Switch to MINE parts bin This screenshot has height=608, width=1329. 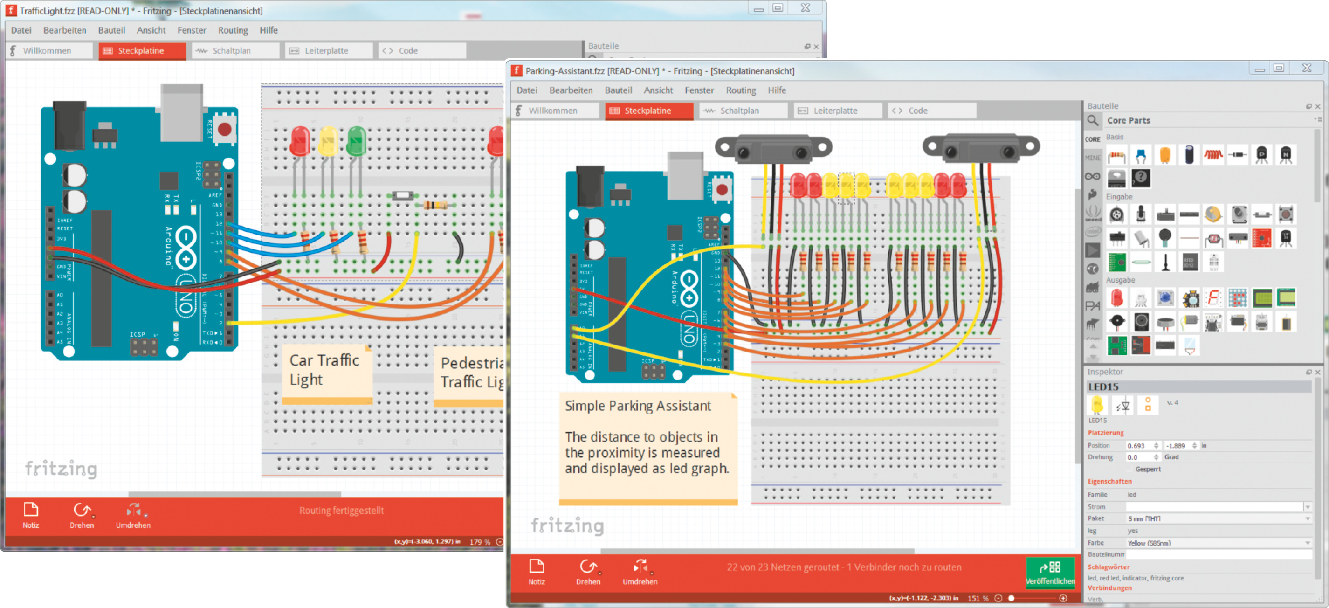[x=1092, y=158]
